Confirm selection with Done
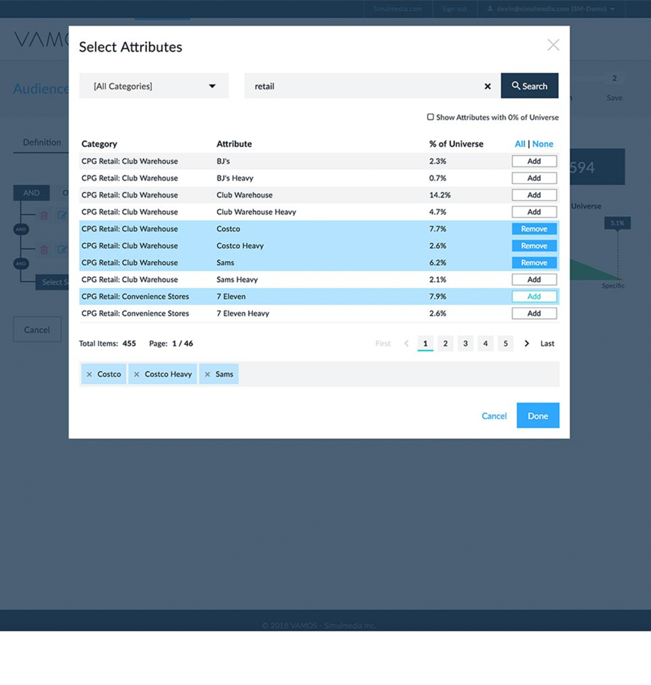This screenshot has height=685, width=651. 538,415
